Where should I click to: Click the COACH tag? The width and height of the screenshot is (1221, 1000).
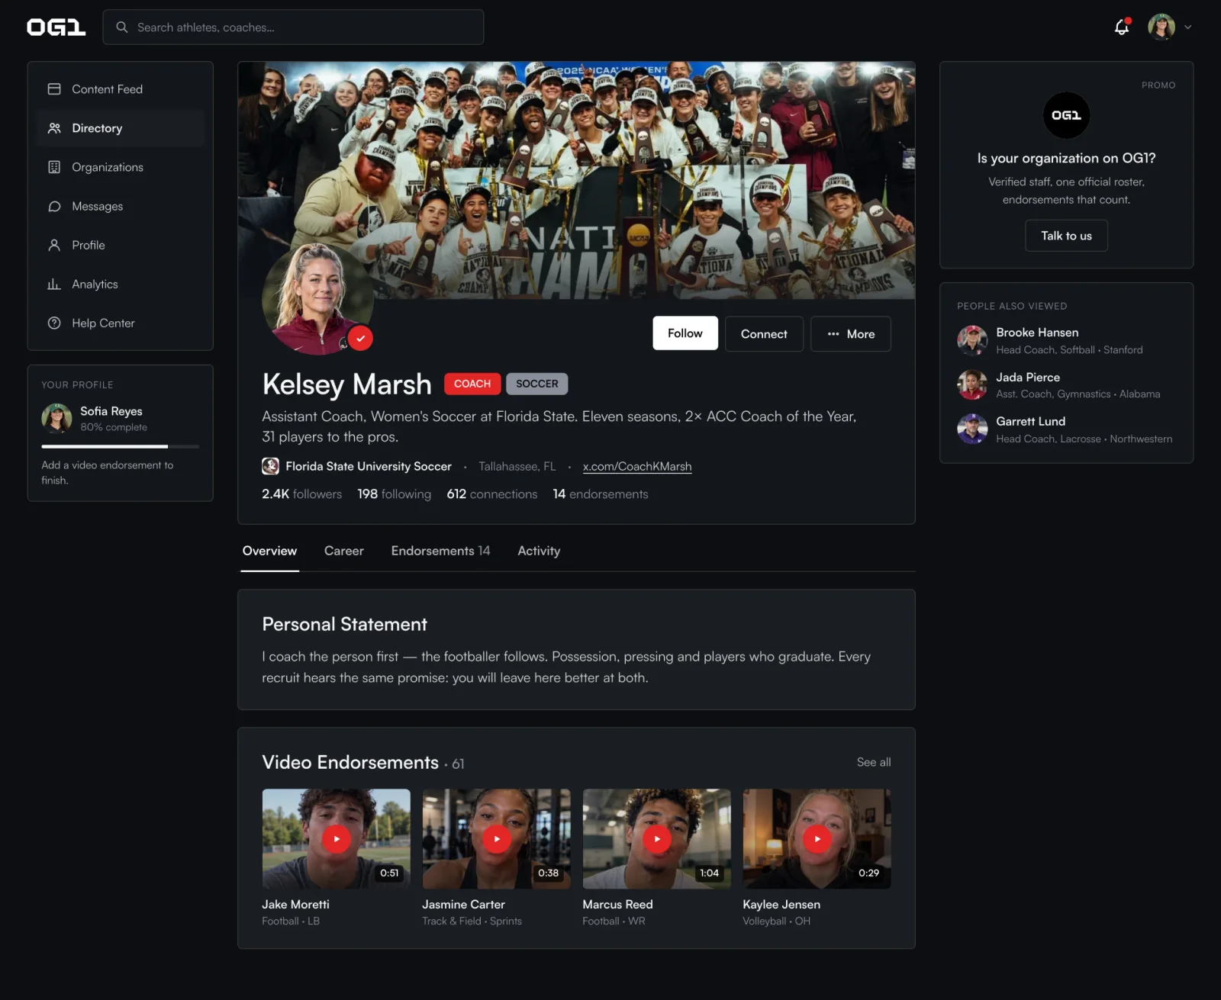click(472, 384)
